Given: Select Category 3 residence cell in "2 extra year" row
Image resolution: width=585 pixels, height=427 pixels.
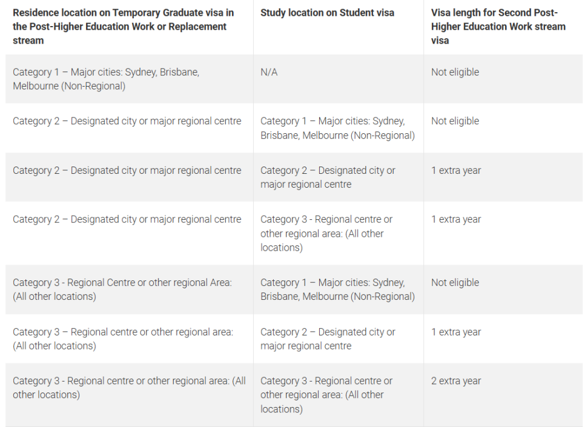Looking at the screenshot, I should 129,388.
